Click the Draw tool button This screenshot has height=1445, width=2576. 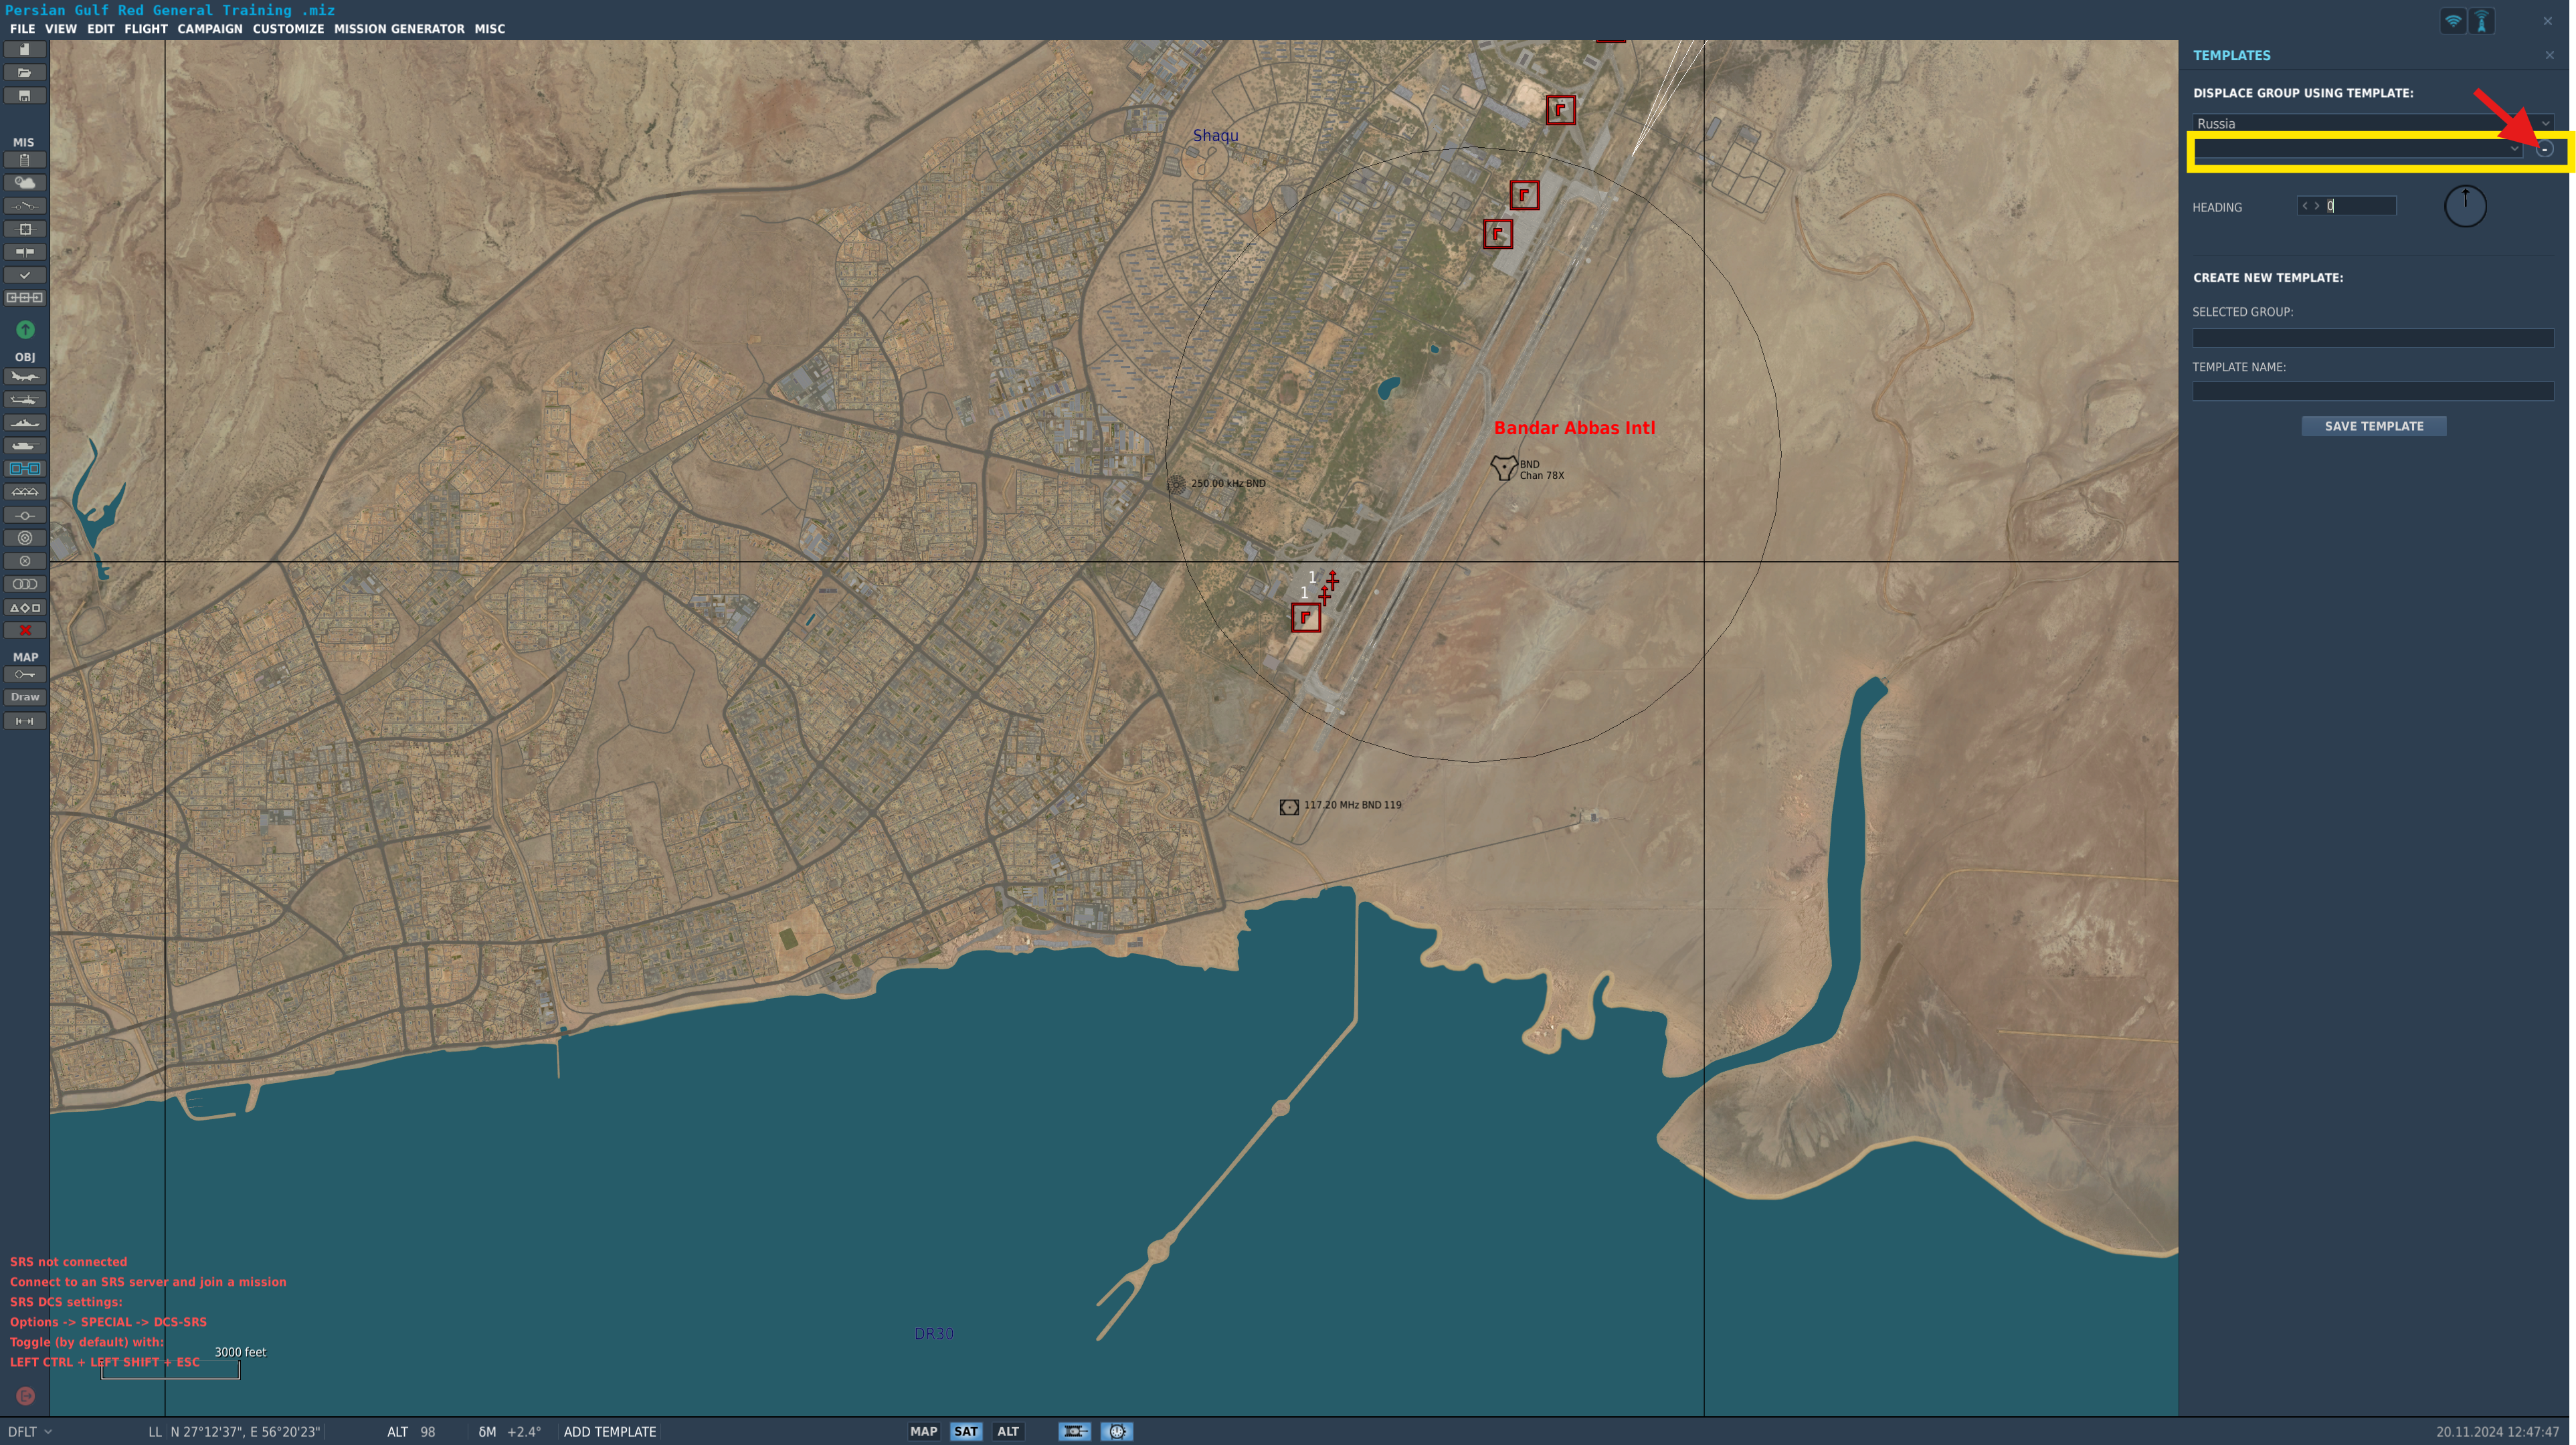[25, 698]
